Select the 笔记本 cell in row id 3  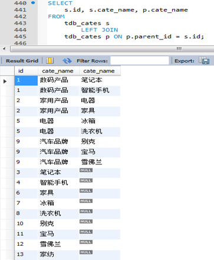(58, 173)
